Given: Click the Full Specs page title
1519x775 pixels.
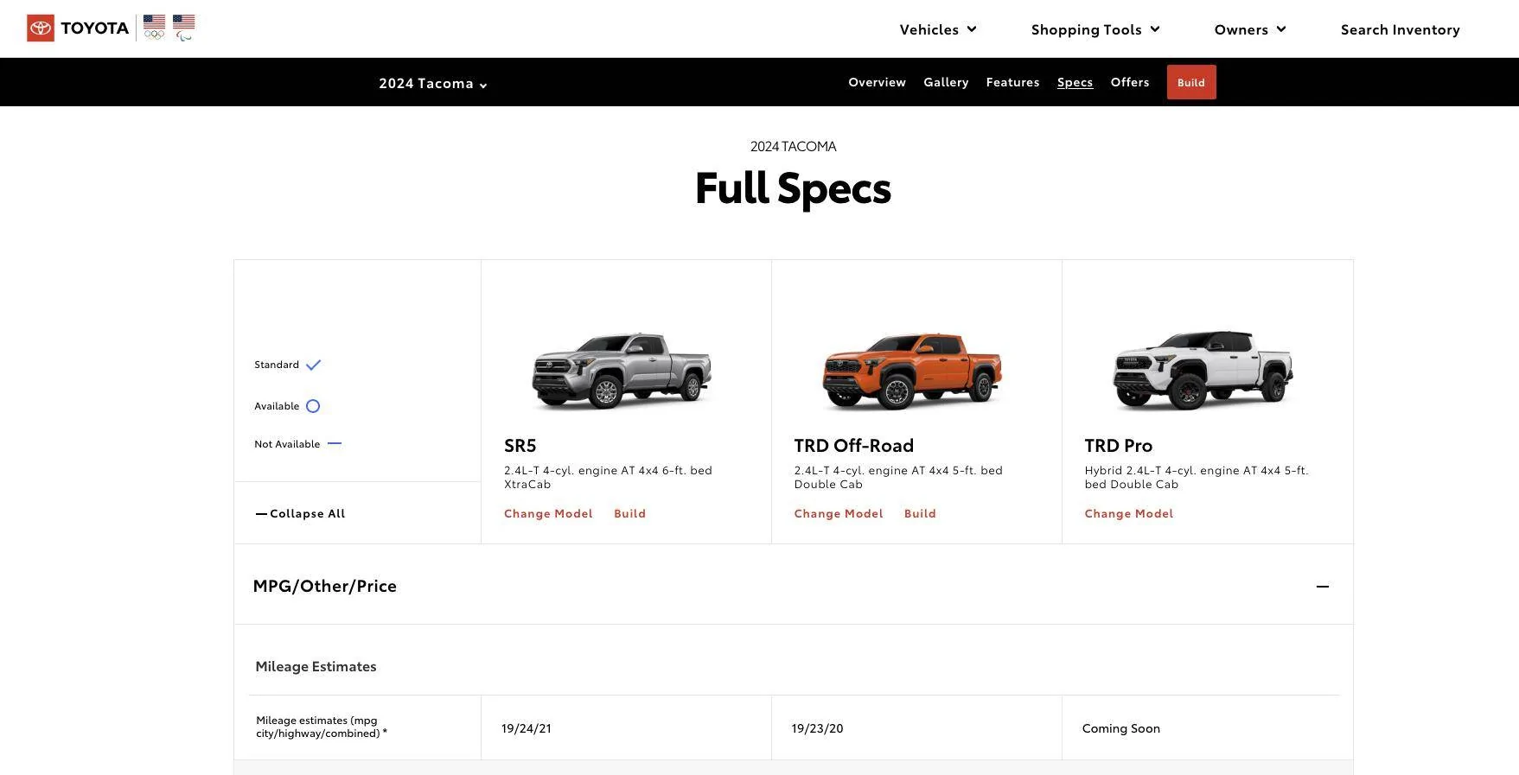Looking at the screenshot, I should point(793,187).
